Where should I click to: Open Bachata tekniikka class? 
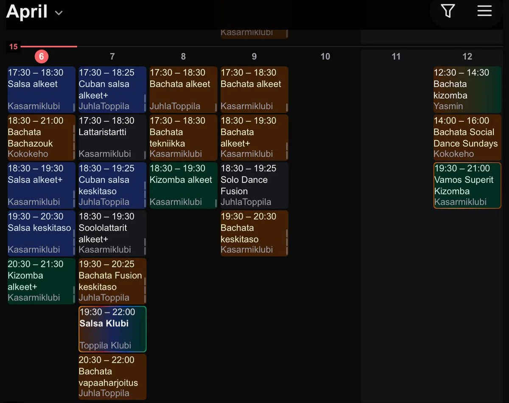183,137
